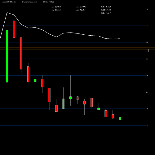Click the price axis label 16

point(147,109)
